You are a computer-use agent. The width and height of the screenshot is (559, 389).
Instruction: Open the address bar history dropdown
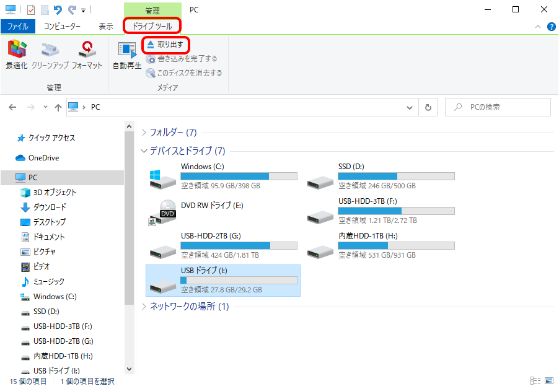[x=409, y=107]
